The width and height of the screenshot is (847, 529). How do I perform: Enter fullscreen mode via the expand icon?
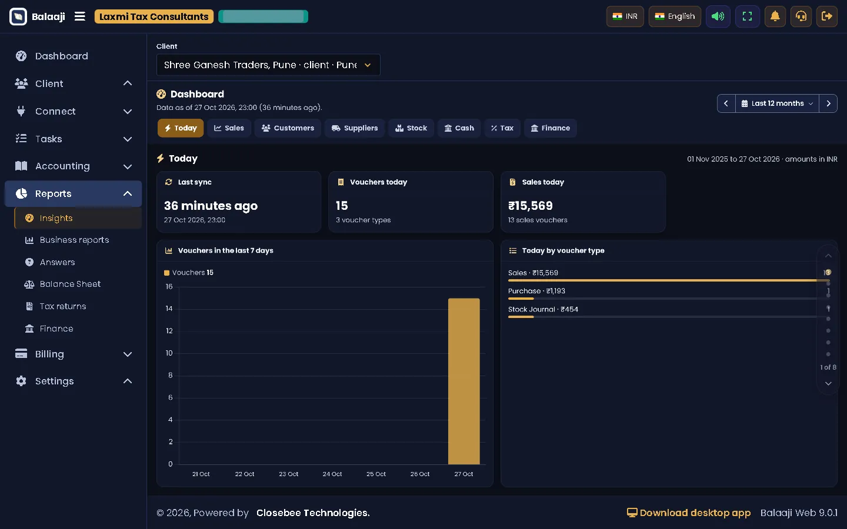point(747,16)
